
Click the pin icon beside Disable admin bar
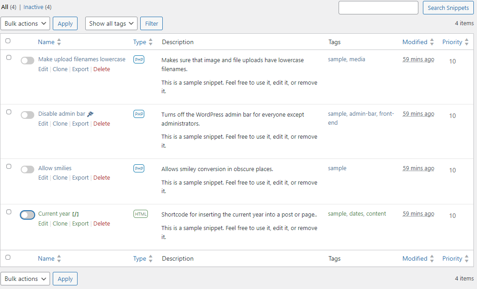tap(90, 113)
